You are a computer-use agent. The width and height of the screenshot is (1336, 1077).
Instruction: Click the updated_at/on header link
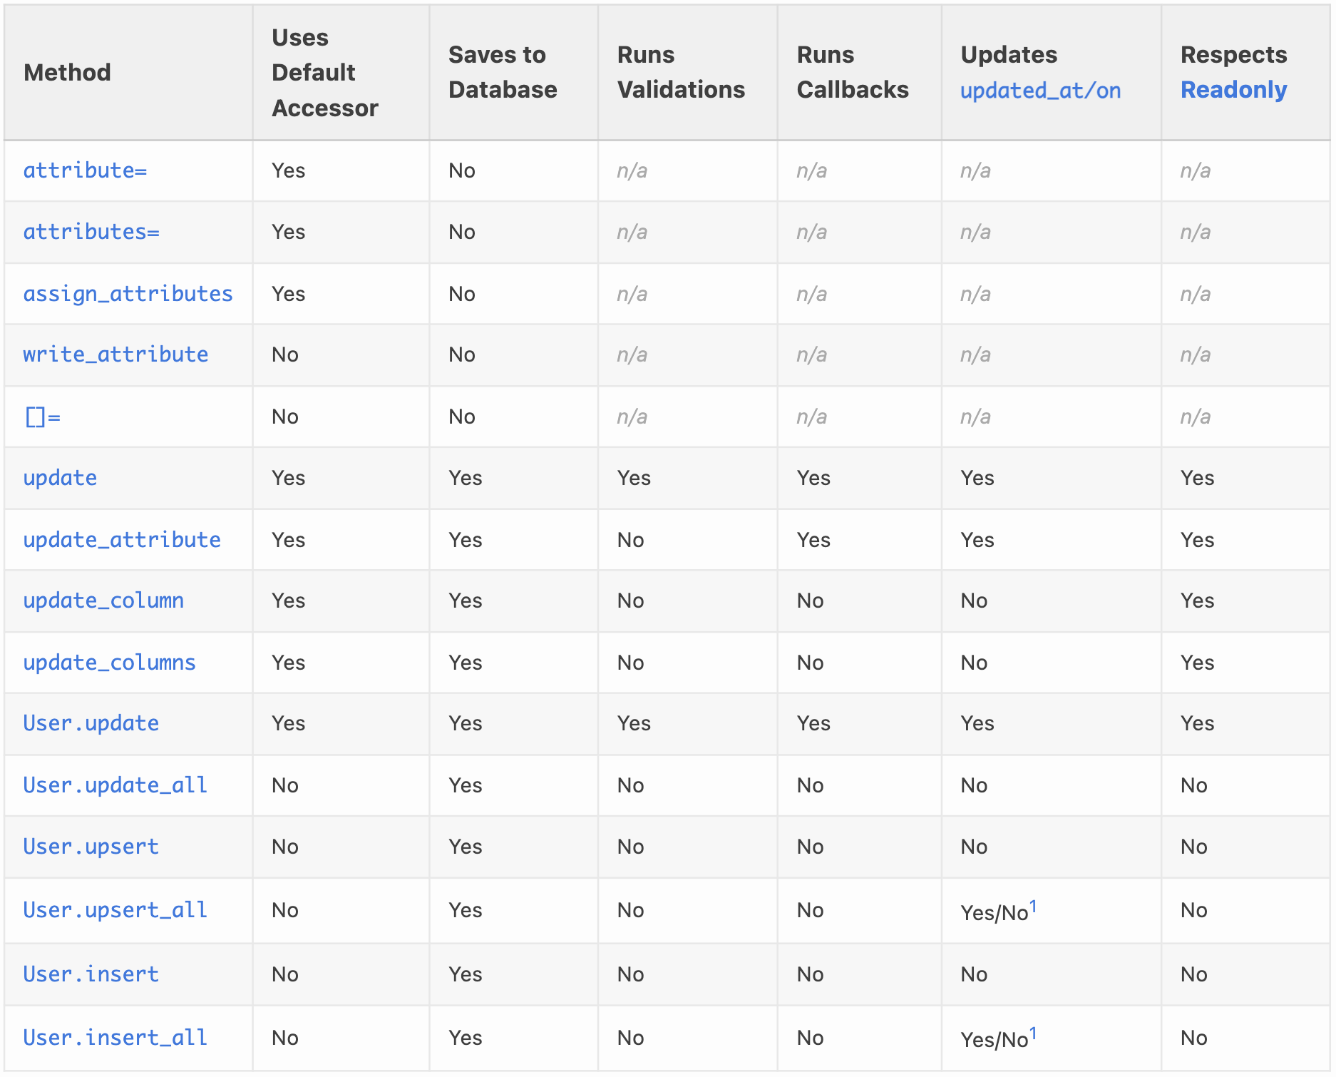(x=1040, y=91)
